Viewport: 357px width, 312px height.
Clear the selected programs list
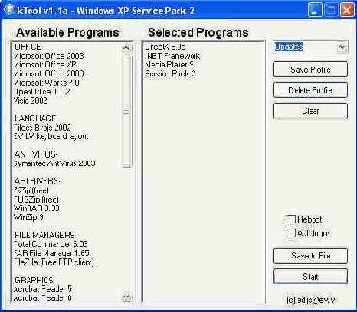click(x=310, y=111)
